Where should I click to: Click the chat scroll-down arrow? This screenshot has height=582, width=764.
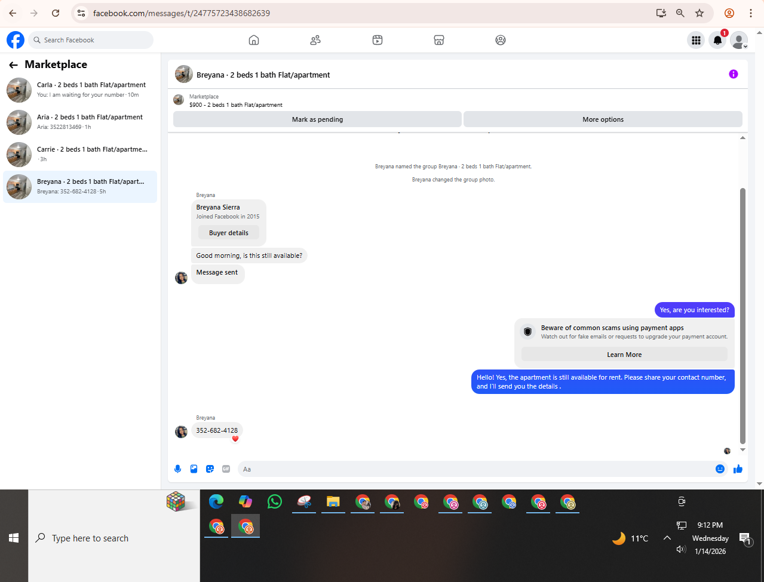coord(742,450)
